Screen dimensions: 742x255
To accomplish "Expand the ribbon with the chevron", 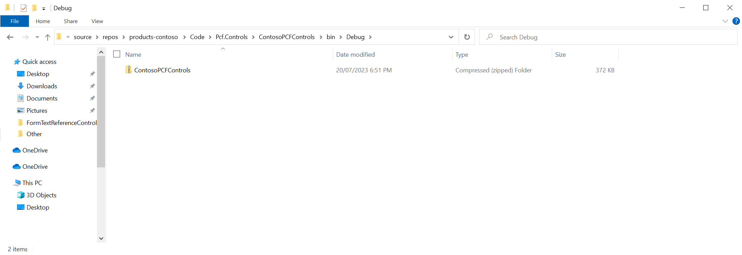I will [725, 21].
